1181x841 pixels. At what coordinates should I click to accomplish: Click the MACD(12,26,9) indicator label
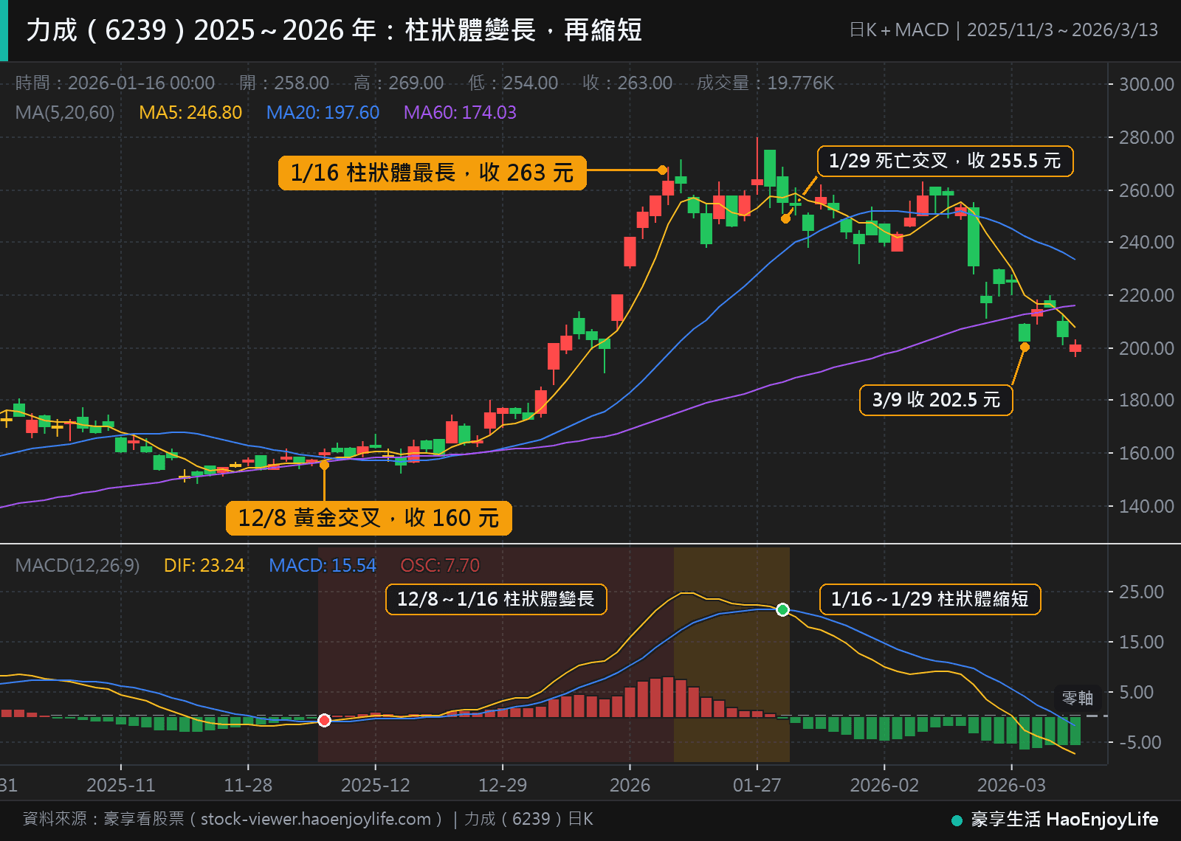(x=78, y=565)
